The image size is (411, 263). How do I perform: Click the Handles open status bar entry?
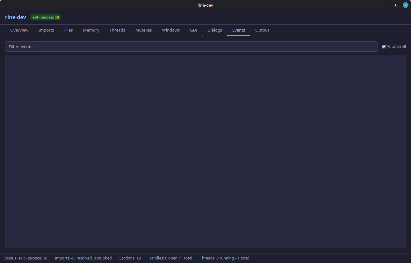[170, 258]
